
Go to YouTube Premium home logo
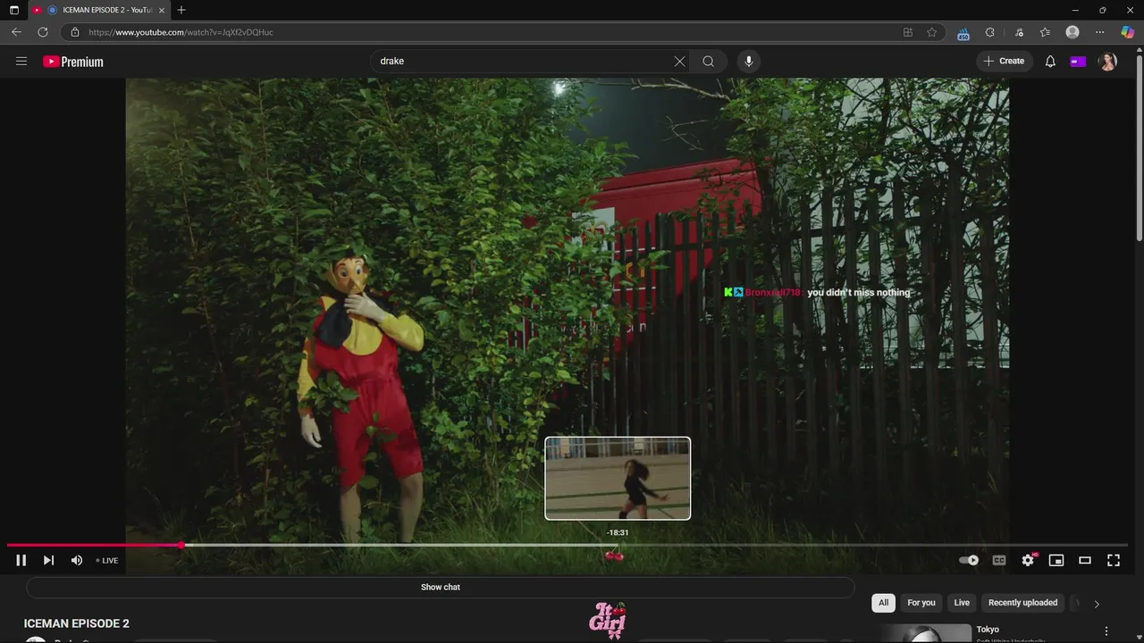coord(73,62)
